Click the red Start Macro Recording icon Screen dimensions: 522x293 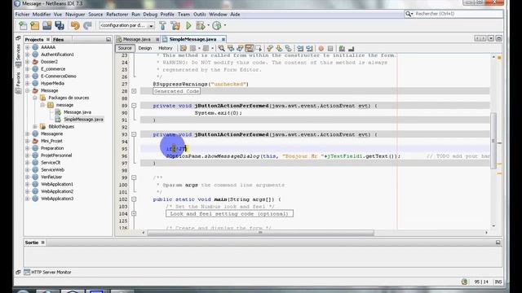click(321, 49)
